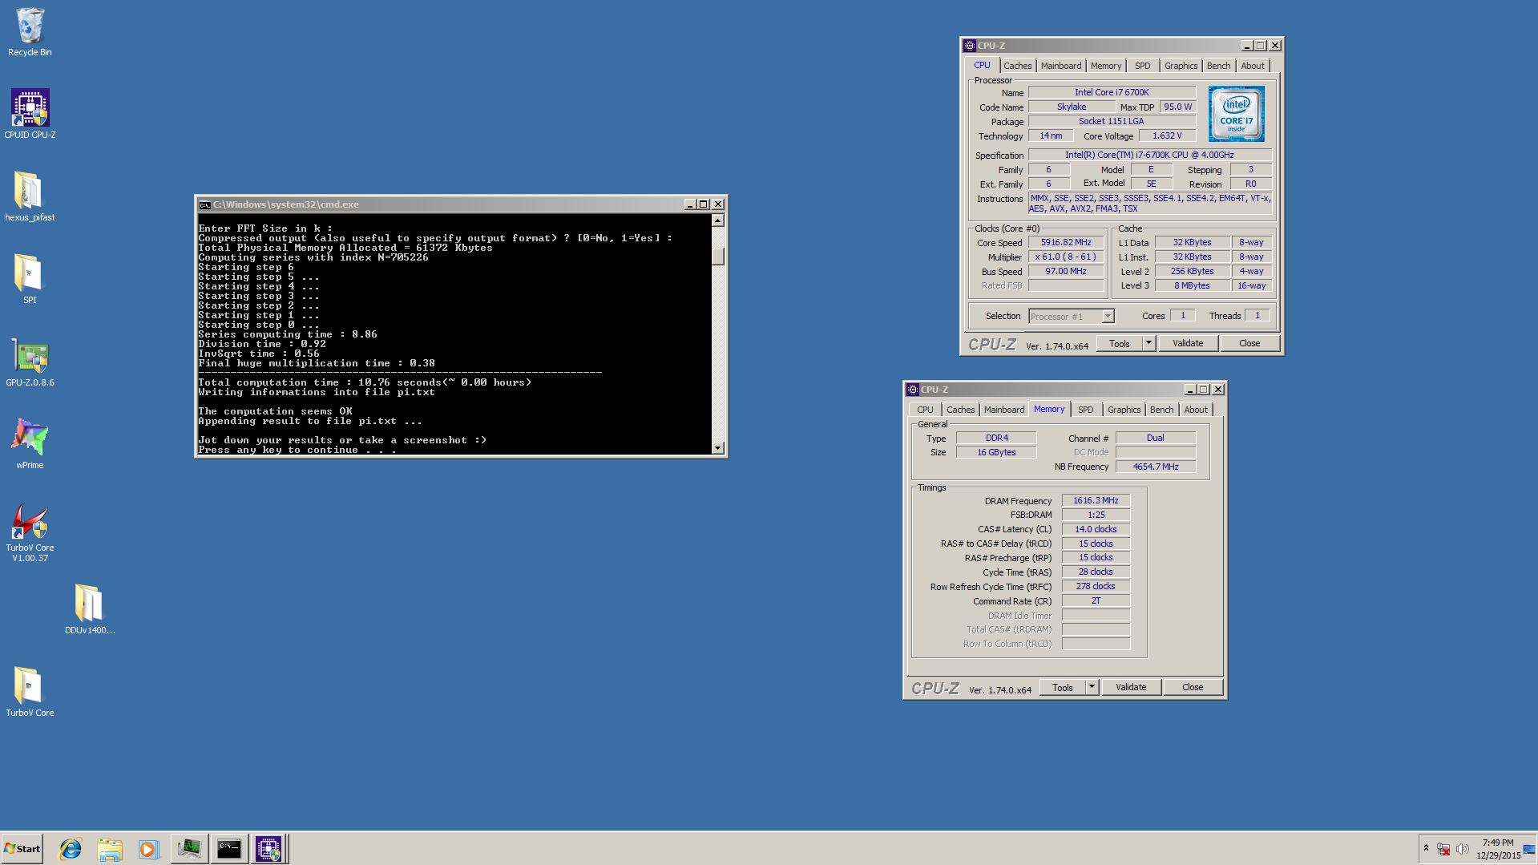
Task: Click the NB Frequency 4654.7 MHz value
Action: [1156, 467]
